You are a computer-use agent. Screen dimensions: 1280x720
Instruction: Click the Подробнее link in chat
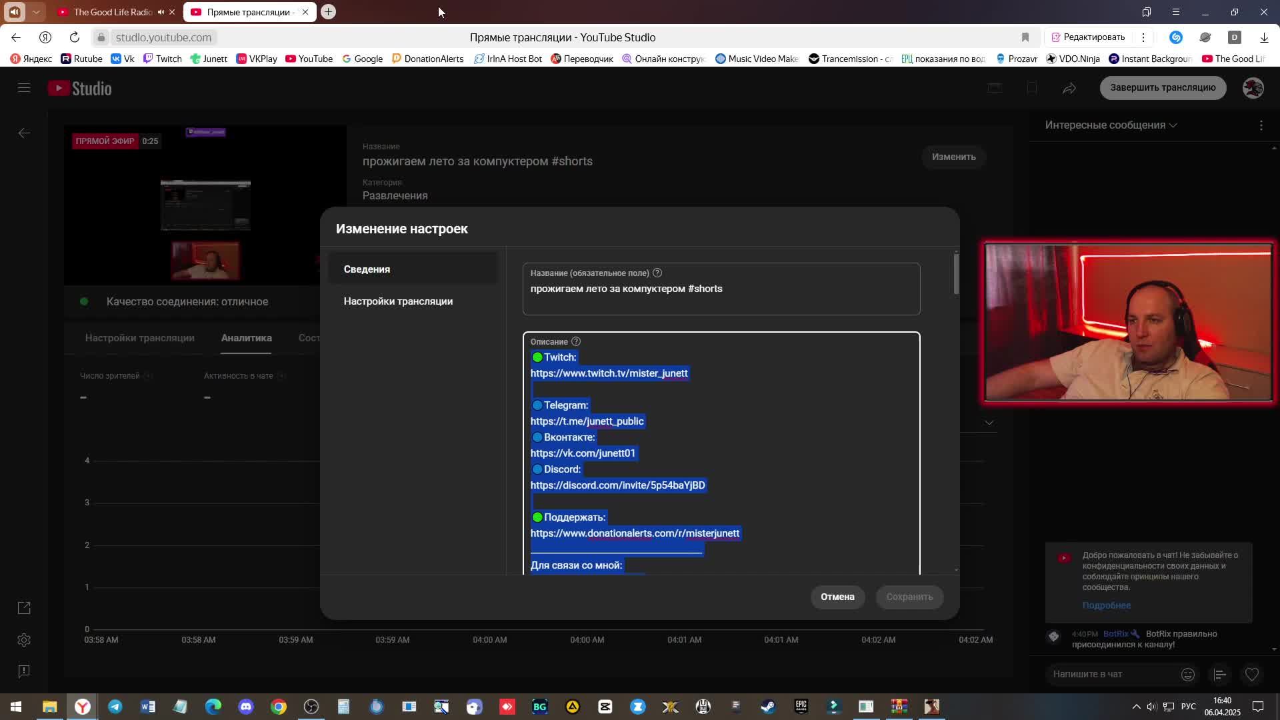click(x=1106, y=605)
